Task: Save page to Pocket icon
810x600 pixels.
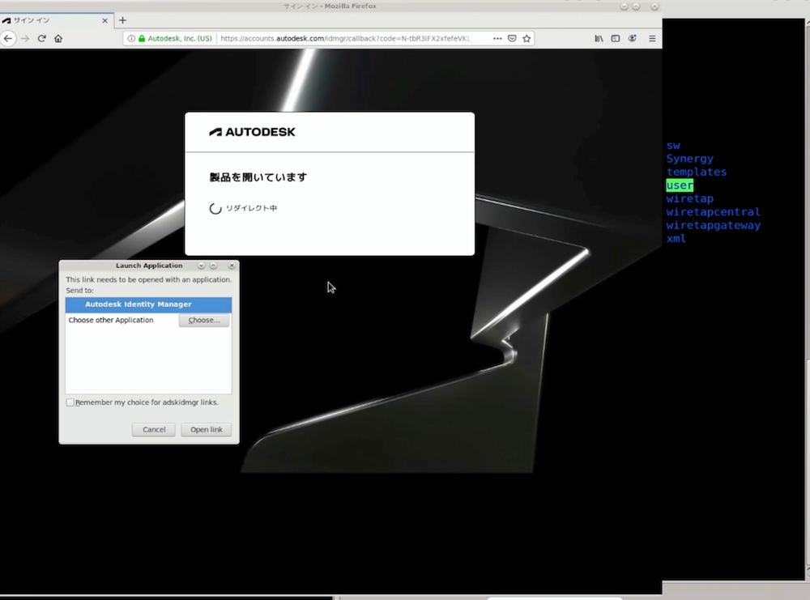Action: [x=512, y=38]
